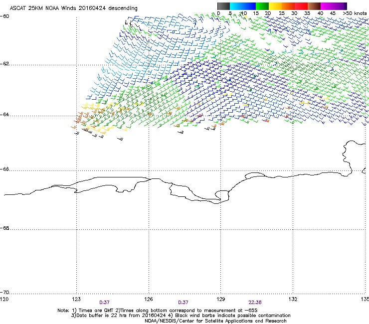
Task: Click the '>50 knots' legend label
Action: tap(355, 13)
